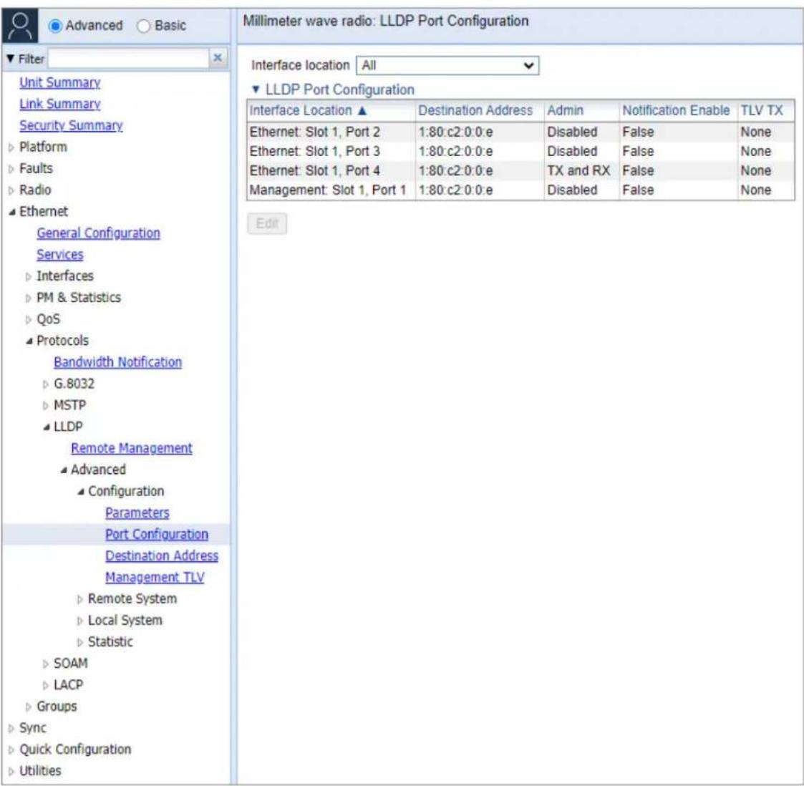804x786 pixels.
Task: Collapse the Advanced node under LLDP
Action: pos(64,470)
